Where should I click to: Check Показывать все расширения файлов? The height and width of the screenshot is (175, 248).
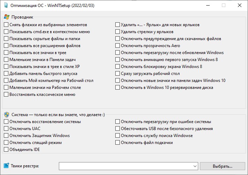[x=6, y=46]
